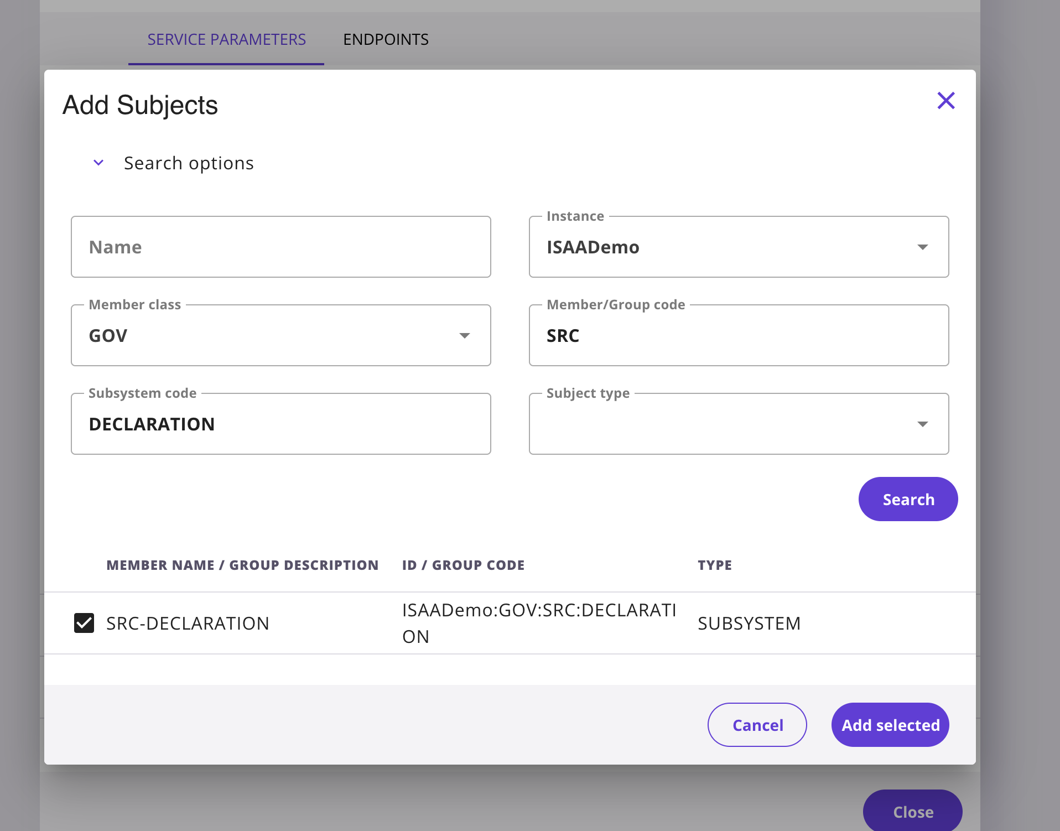
Task: Open the Member class selector showing GOV
Action: (280, 335)
